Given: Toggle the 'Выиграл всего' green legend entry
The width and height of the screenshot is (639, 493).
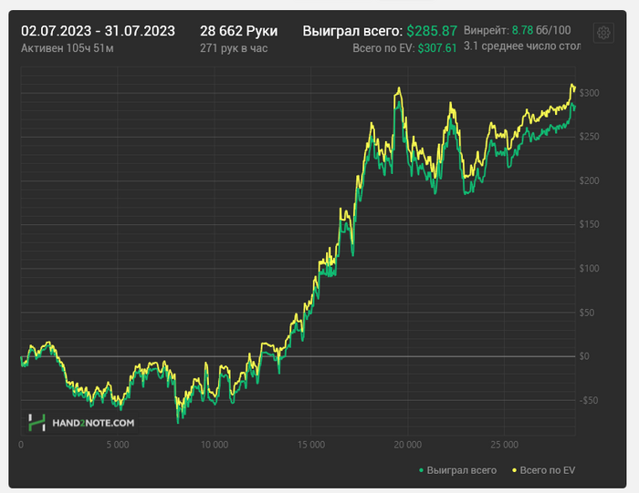Looking at the screenshot, I should pos(457,470).
